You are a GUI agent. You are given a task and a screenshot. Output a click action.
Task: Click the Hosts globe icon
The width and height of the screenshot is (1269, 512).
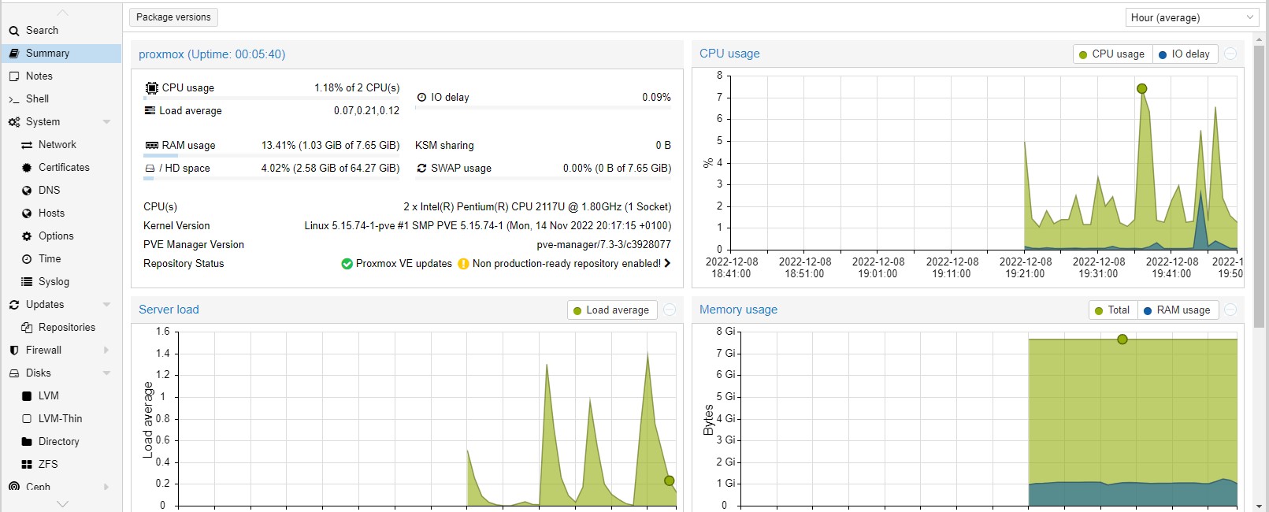coord(27,213)
